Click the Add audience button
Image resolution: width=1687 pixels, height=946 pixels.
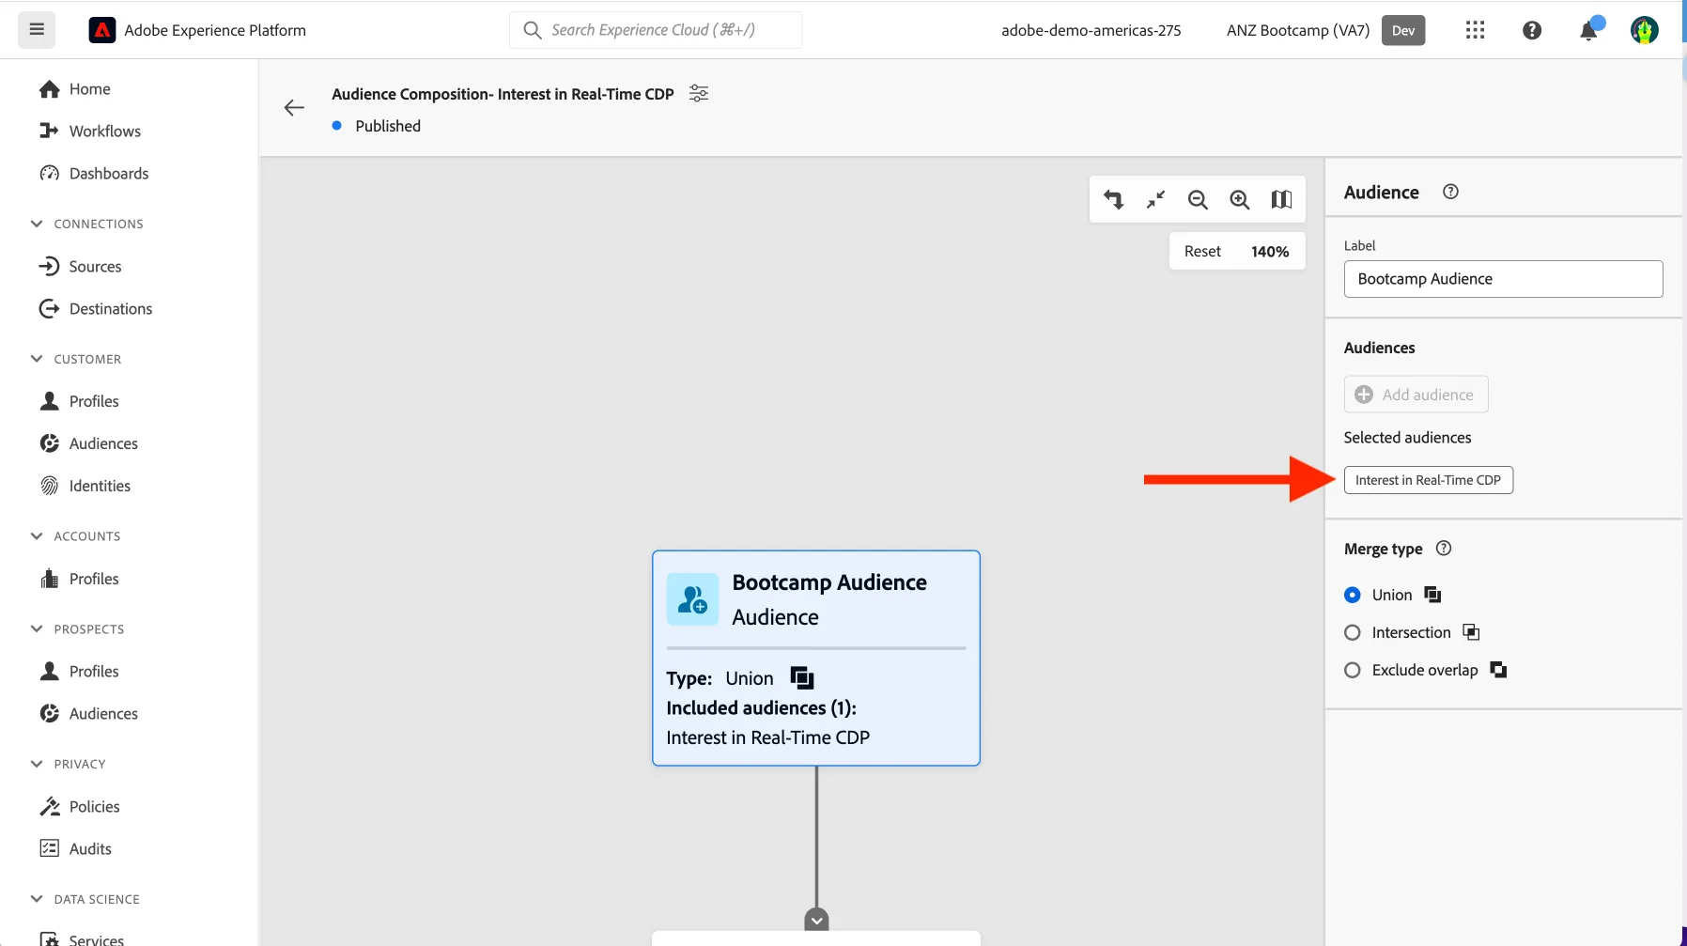point(1416,395)
